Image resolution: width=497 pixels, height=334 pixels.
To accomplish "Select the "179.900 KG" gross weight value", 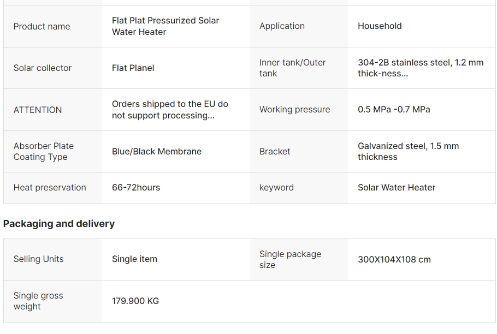I will (135, 301).
